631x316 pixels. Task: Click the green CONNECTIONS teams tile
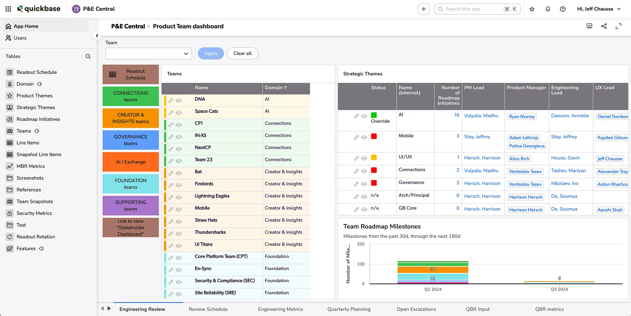point(131,96)
